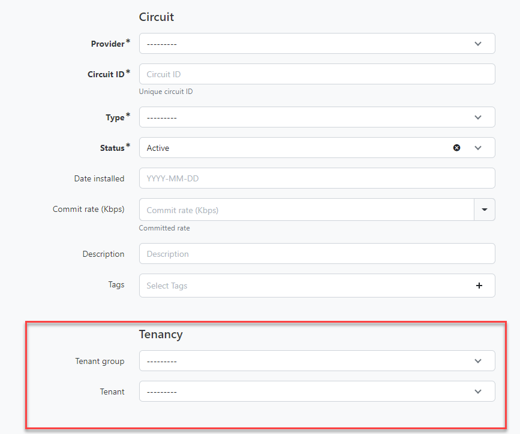Open the Provider dropdown
The height and width of the screenshot is (434, 520).
click(x=317, y=43)
